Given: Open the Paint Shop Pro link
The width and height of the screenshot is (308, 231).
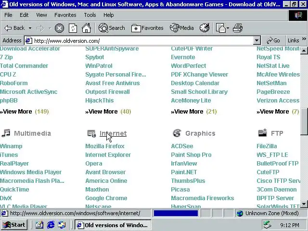Looking at the screenshot, I should tap(191, 155).
